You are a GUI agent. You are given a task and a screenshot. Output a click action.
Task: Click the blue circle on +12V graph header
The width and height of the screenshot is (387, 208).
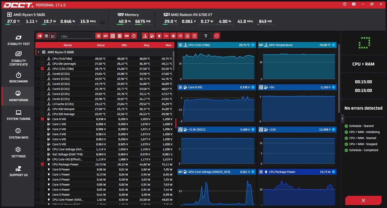click(x=334, y=130)
